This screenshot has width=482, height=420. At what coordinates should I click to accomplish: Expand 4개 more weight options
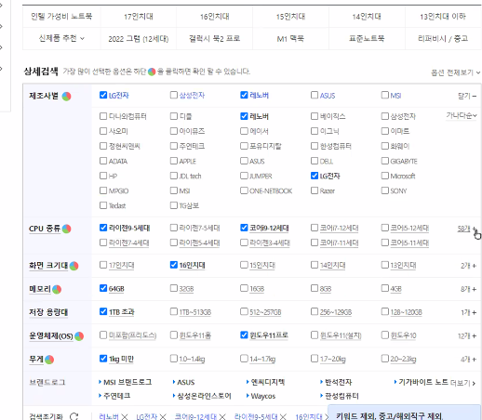point(468,360)
